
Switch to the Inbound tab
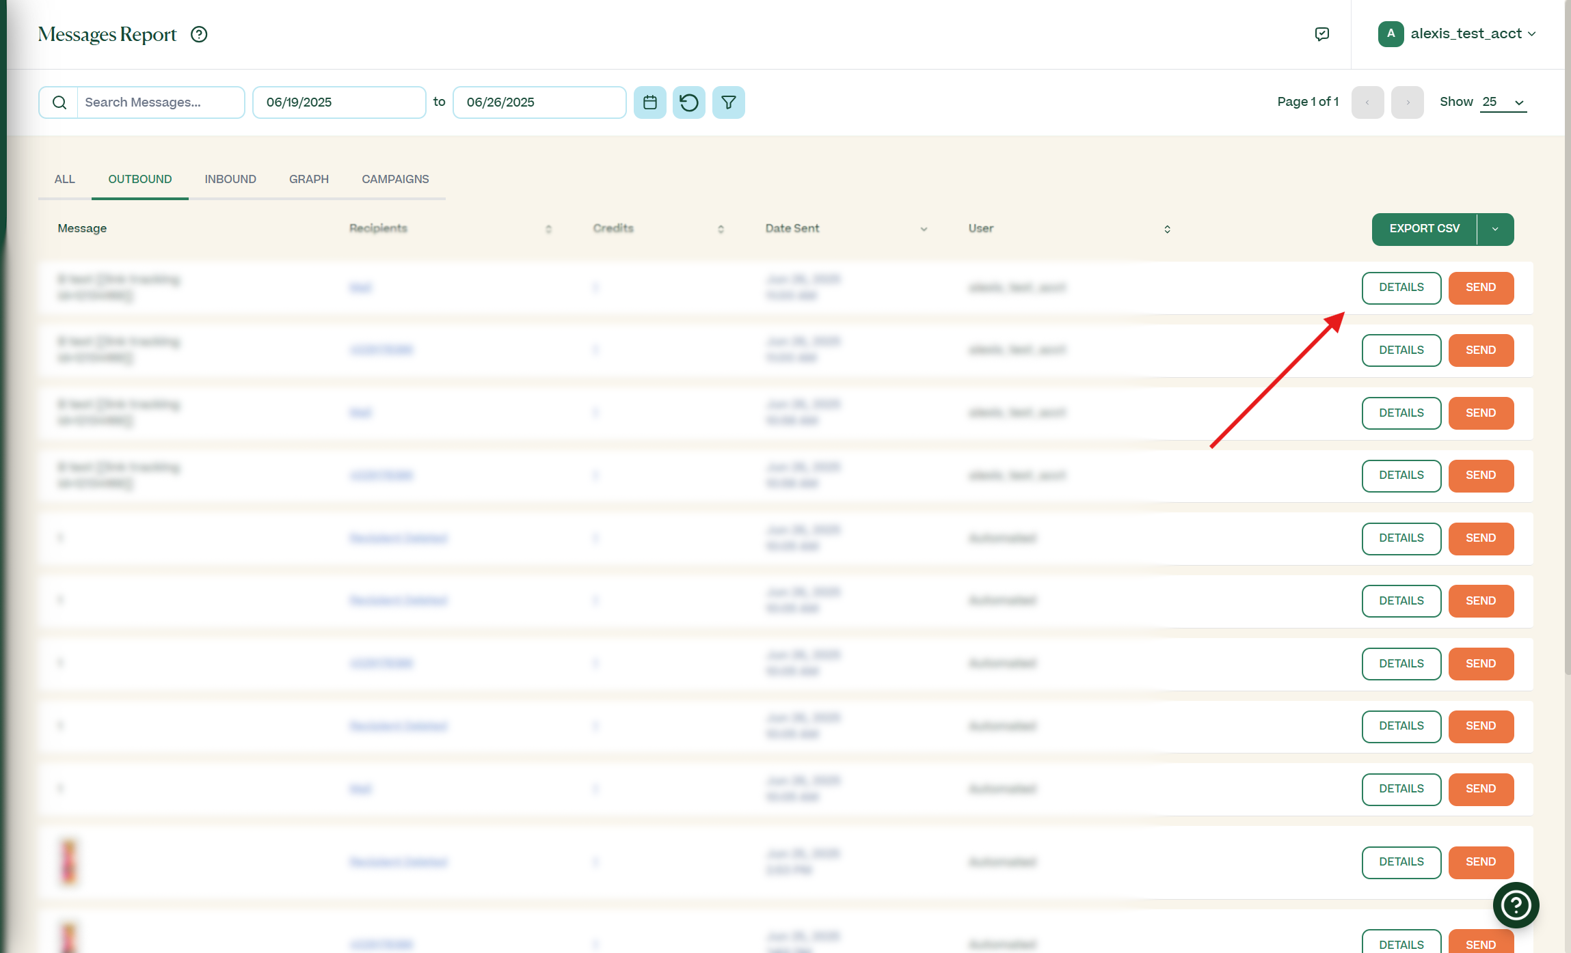(x=230, y=179)
